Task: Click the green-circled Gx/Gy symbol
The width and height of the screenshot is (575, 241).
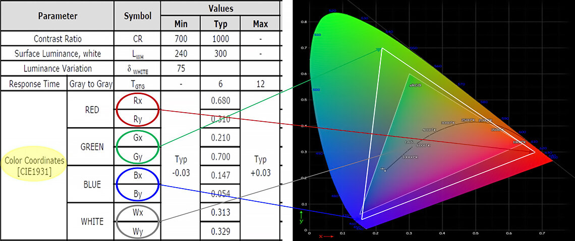Action: tap(137, 147)
